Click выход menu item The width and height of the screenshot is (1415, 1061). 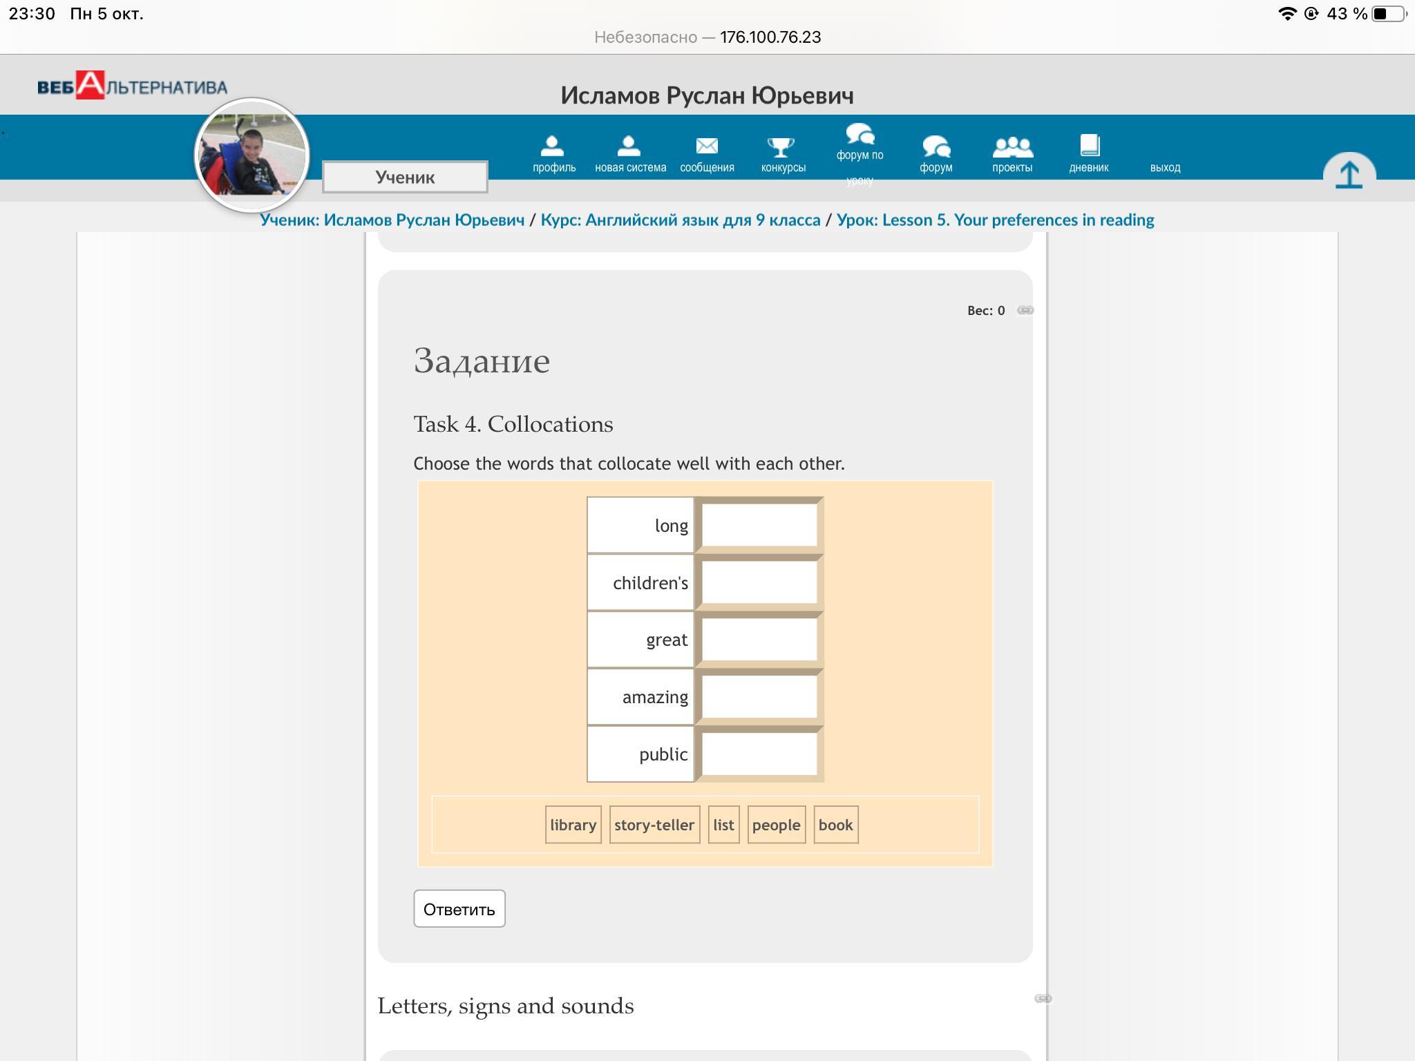(x=1165, y=167)
